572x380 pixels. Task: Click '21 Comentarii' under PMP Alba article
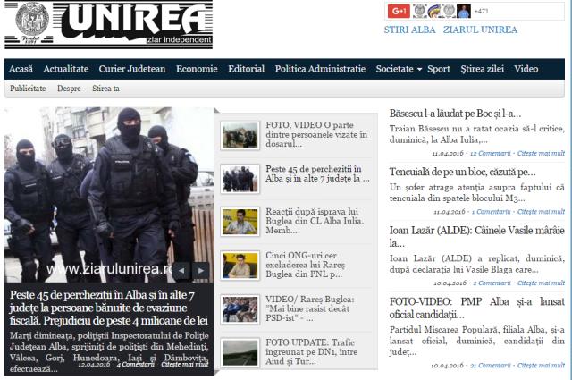pyautogui.click(x=491, y=366)
